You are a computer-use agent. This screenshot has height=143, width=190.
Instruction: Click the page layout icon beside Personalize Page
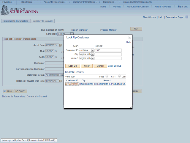point(187,17)
